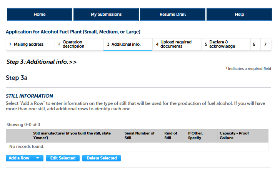
Task: Open the Home page
Action: pos(39,14)
